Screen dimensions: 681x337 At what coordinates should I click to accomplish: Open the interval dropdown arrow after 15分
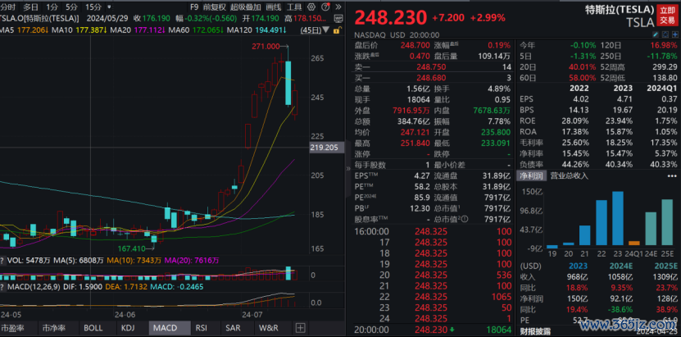[x=108, y=7]
